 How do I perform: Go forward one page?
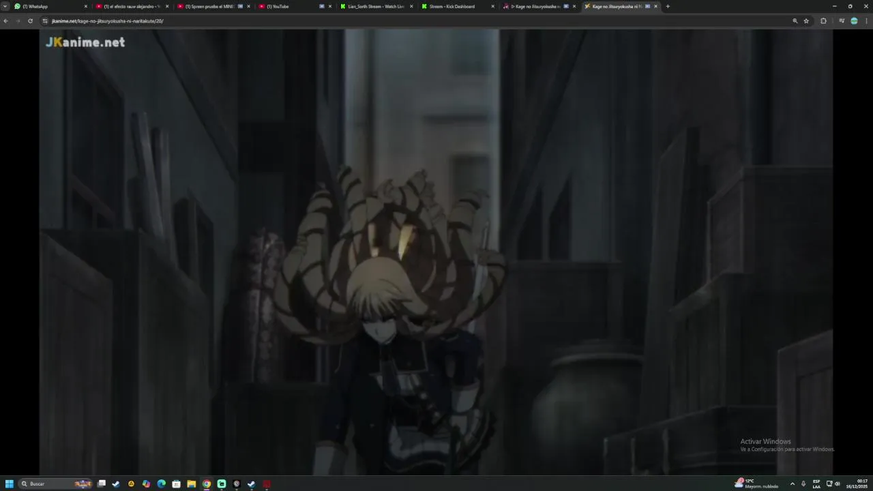18,21
